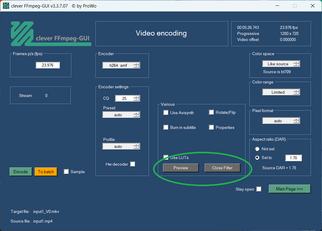Tick the Properties checkbox
This screenshot has width=322, height=231.
coord(211,127)
